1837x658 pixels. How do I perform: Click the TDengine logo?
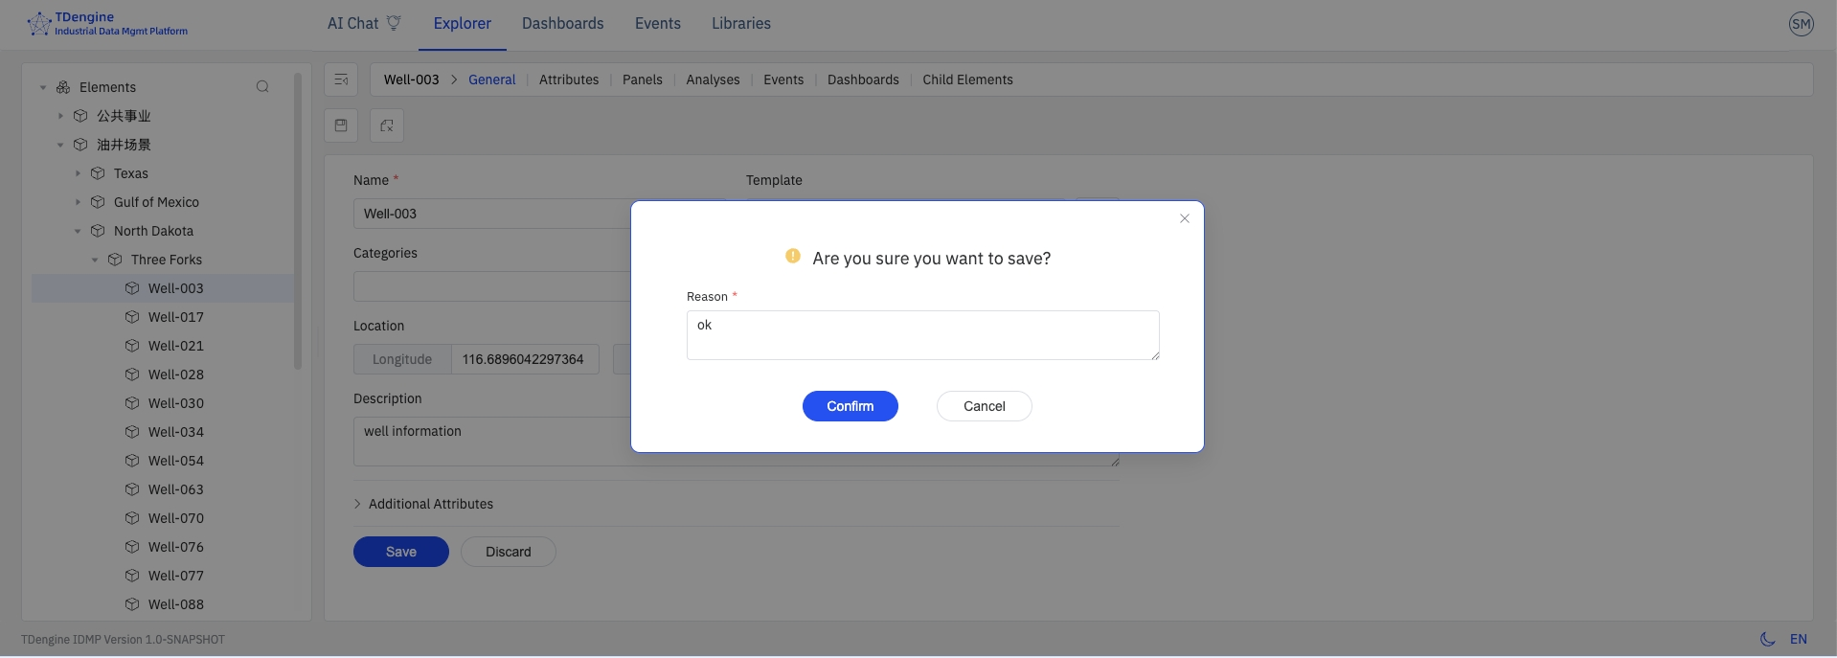click(38, 24)
